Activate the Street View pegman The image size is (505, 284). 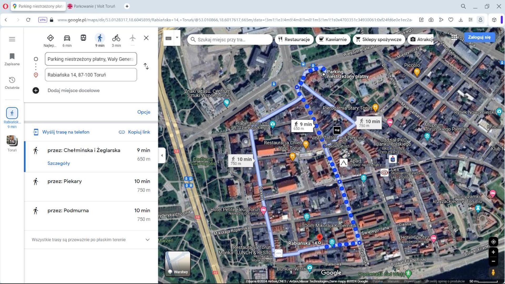click(493, 272)
